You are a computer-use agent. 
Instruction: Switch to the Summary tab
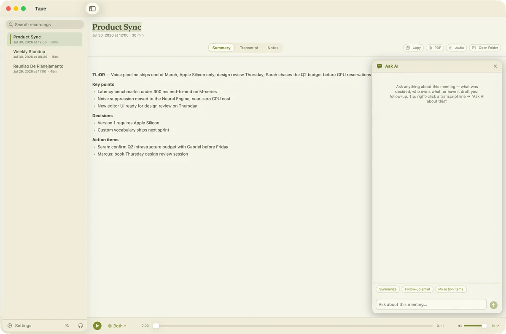tap(221, 48)
